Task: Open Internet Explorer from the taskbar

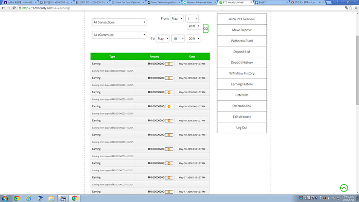Action: (28, 198)
